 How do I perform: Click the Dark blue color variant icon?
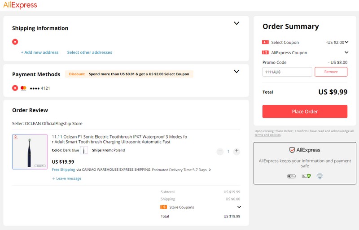click(84, 150)
